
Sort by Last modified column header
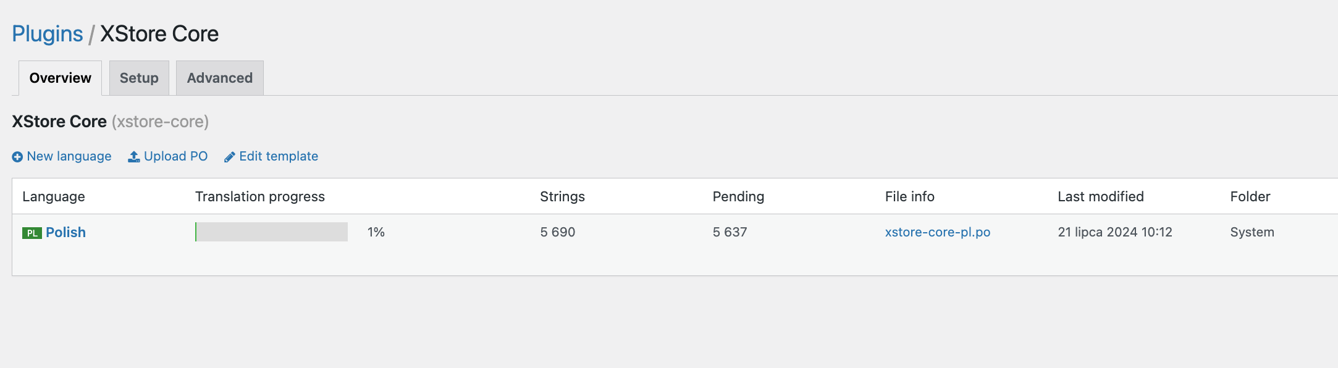1100,196
